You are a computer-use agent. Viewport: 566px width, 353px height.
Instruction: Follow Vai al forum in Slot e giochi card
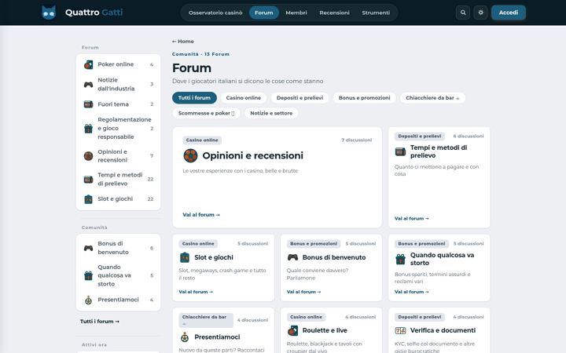(196, 292)
